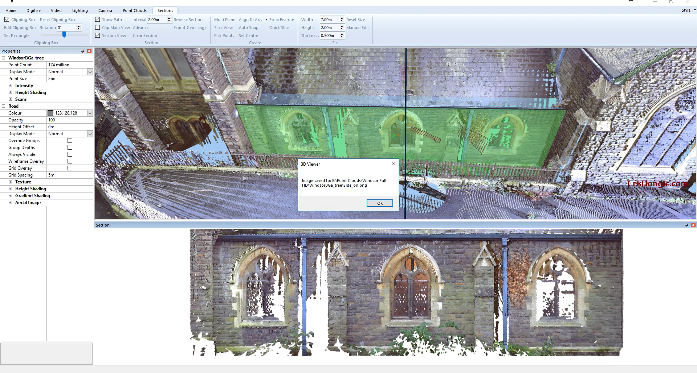Pin the Section panel
The image size is (697, 373).
(x=686, y=225)
